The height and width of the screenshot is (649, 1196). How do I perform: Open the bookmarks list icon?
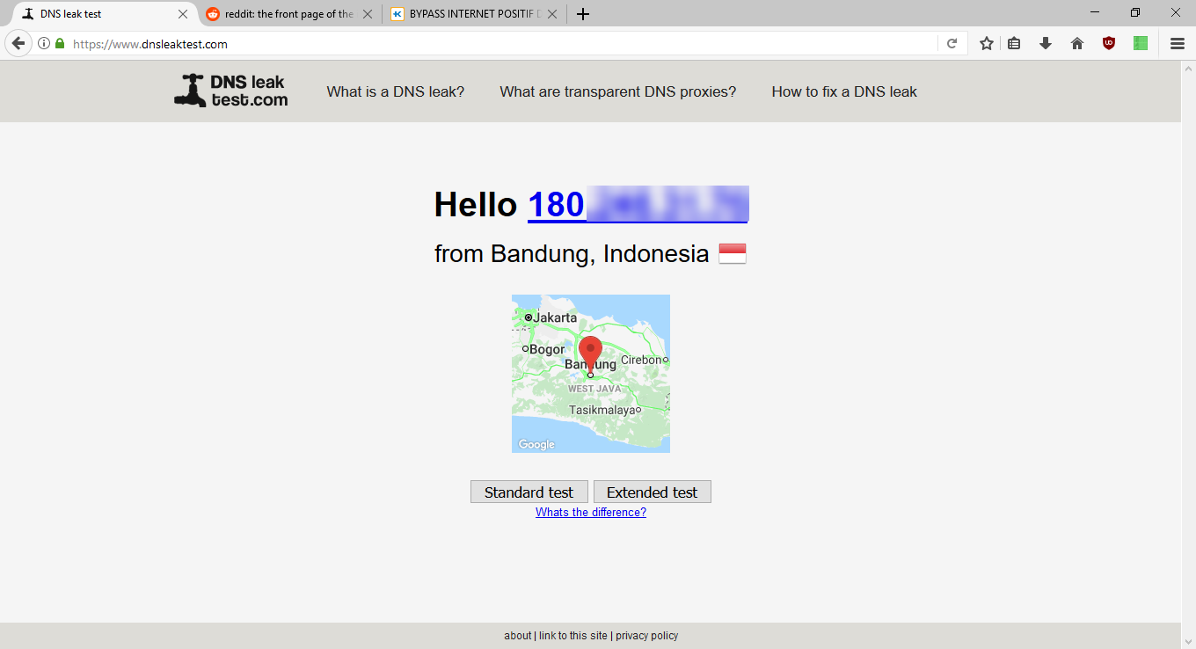pos(1014,43)
